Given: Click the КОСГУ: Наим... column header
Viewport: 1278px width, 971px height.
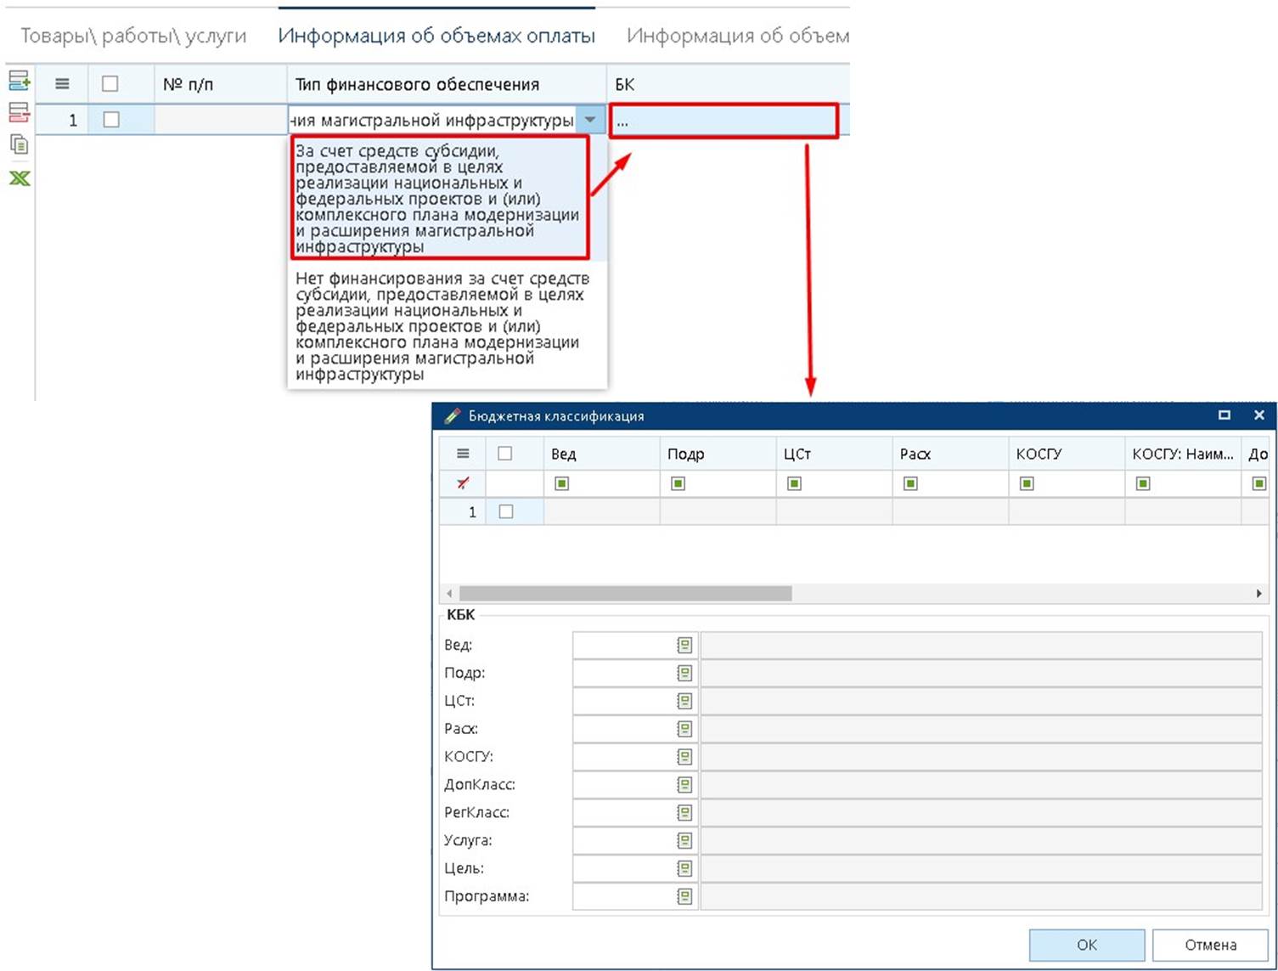Looking at the screenshot, I should click(1184, 454).
